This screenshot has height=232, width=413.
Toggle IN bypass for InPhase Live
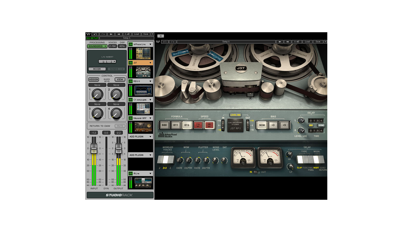coord(131,44)
